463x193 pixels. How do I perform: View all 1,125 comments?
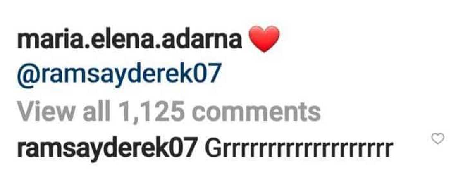tap(169, 112)
